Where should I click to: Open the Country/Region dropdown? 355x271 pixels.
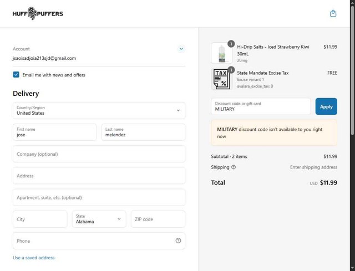[x=99, y=110]
